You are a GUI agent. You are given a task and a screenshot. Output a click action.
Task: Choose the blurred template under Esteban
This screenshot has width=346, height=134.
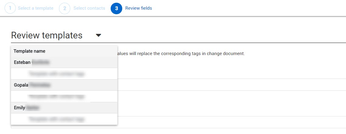[x=56, y=74]
